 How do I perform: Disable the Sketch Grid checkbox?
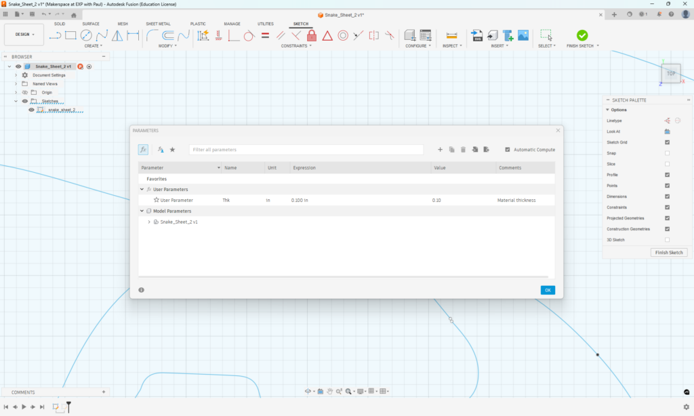pos(667,142)
